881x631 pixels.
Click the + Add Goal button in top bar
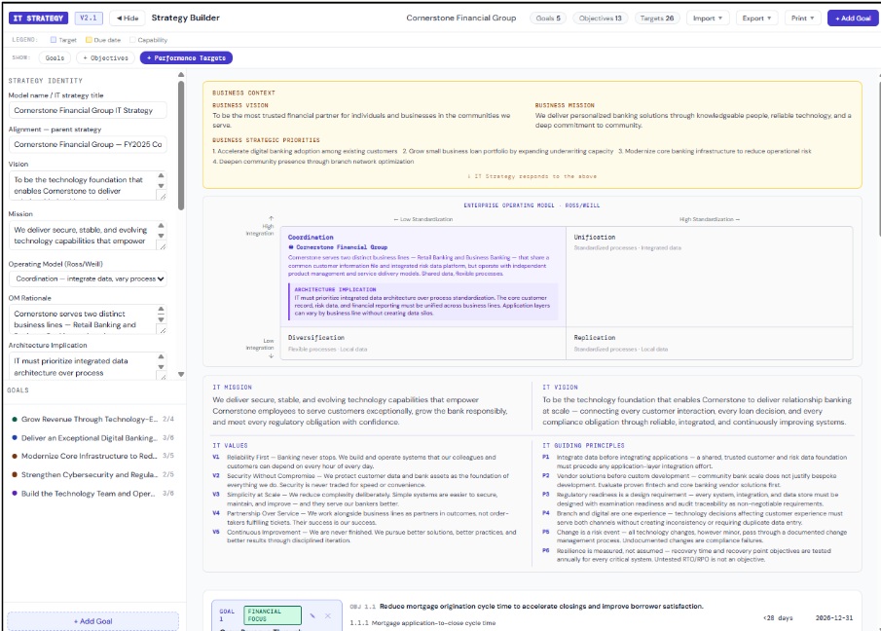pos(853,18)
